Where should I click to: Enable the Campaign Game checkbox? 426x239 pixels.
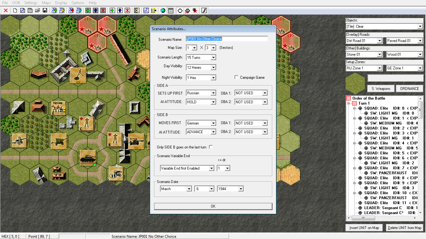point(236,77)
